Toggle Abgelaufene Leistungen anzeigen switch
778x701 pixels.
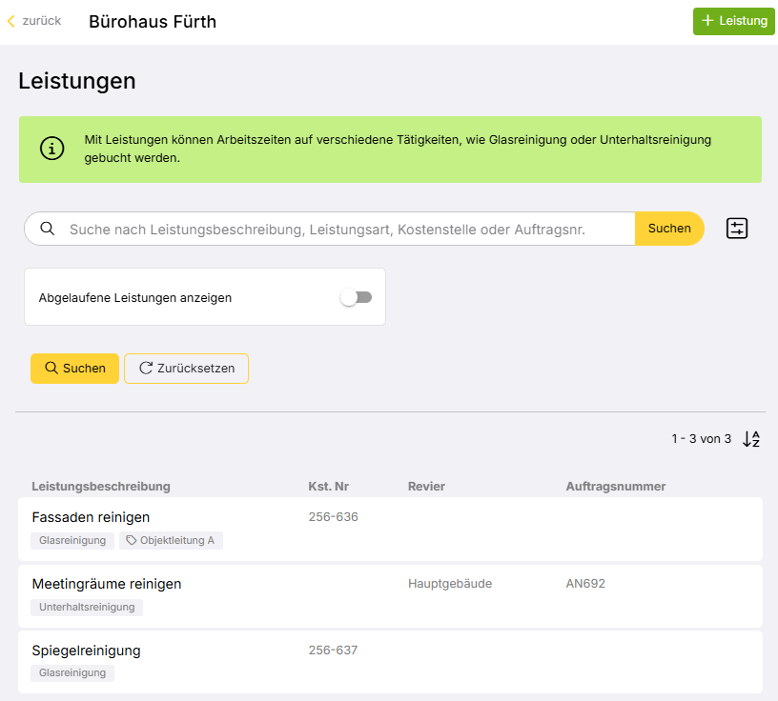tap(357, 297)
